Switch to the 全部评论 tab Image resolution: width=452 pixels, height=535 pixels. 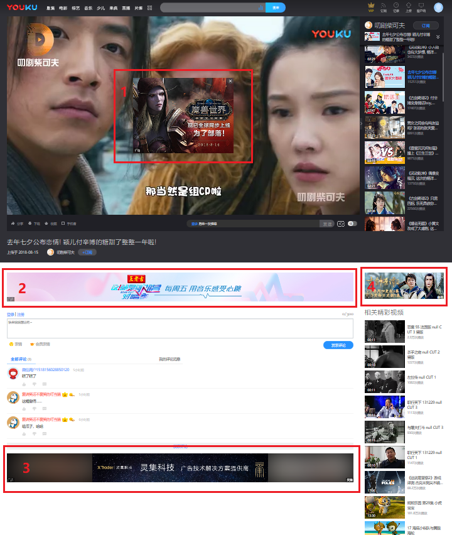tap(21, 359)
